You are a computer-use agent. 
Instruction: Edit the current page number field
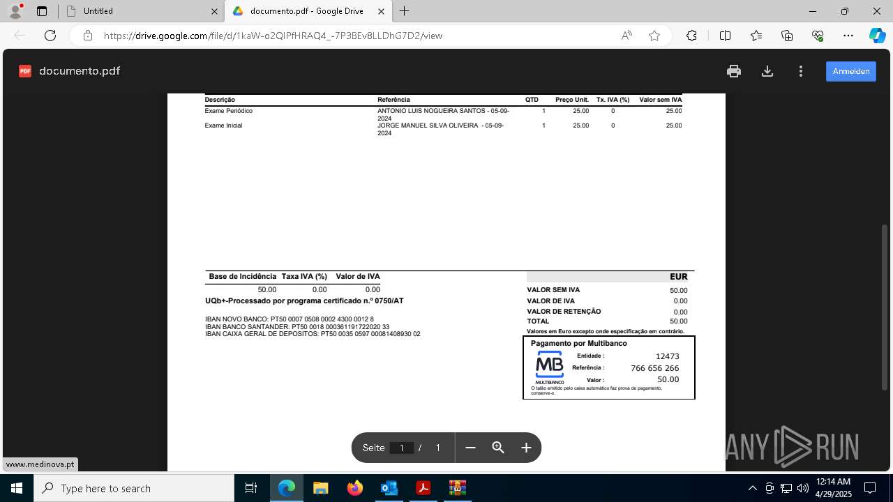point(402,448)
